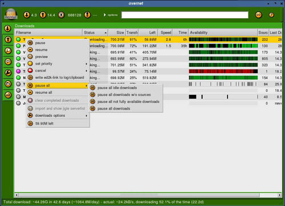Open the statistics chart sidebar icon
The width and height of the screenshot is (285, 206).
coord(8,95)
